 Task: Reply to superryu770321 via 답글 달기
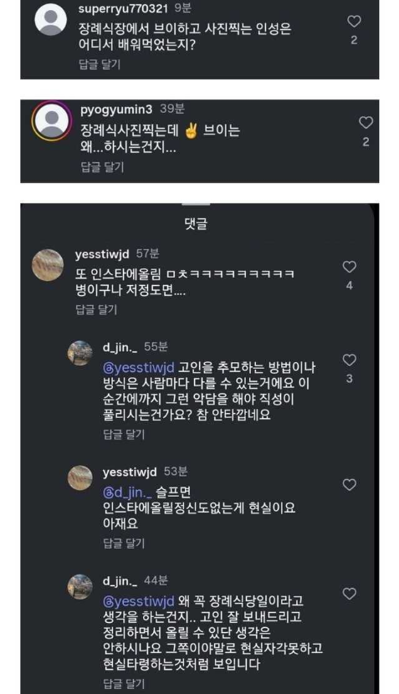pos(100,64)
